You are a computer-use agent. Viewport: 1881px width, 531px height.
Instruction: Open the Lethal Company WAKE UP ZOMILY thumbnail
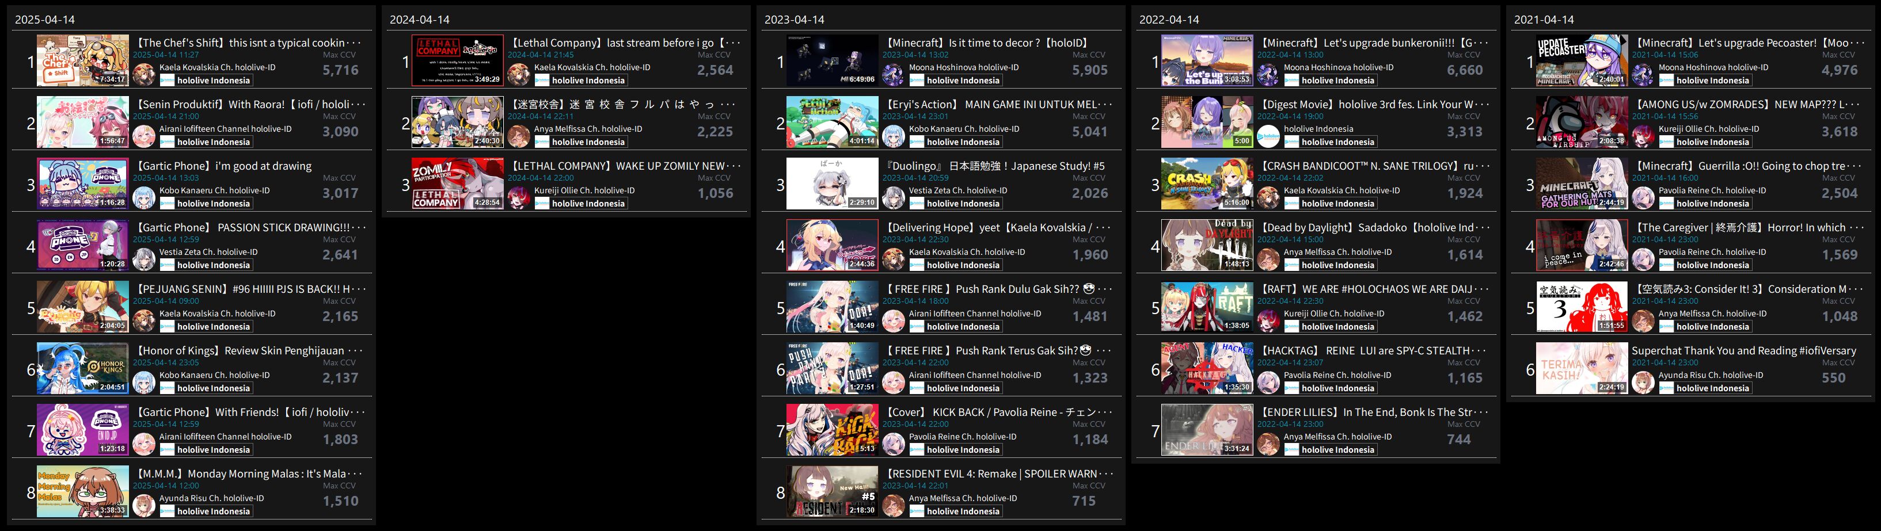[457, 184]
